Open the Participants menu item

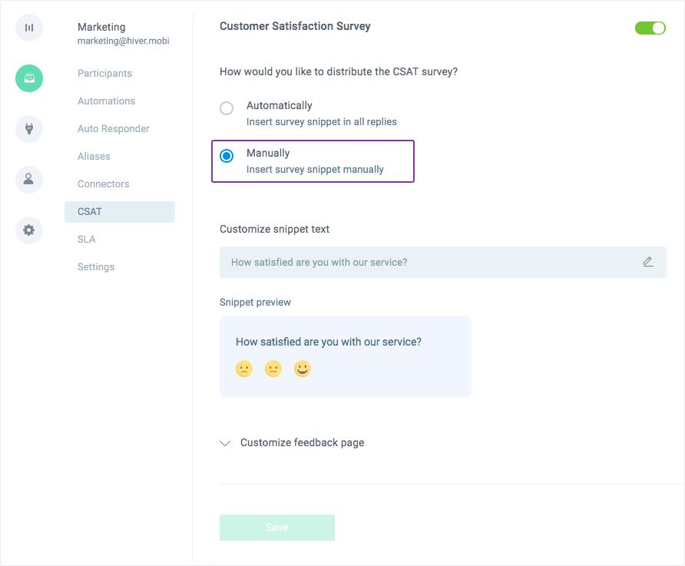point(104,74)
